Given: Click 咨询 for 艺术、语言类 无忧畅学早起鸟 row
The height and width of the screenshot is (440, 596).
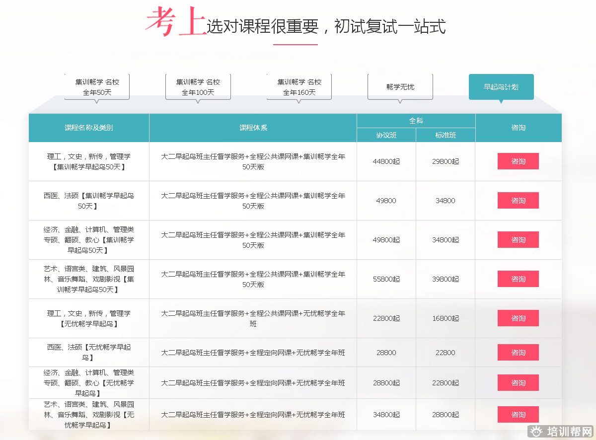Looking at the screenshot, I should [x=518, y=415].
